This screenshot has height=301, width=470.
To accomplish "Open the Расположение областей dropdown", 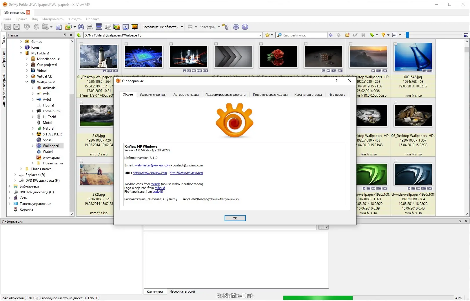I will point(163,27).
